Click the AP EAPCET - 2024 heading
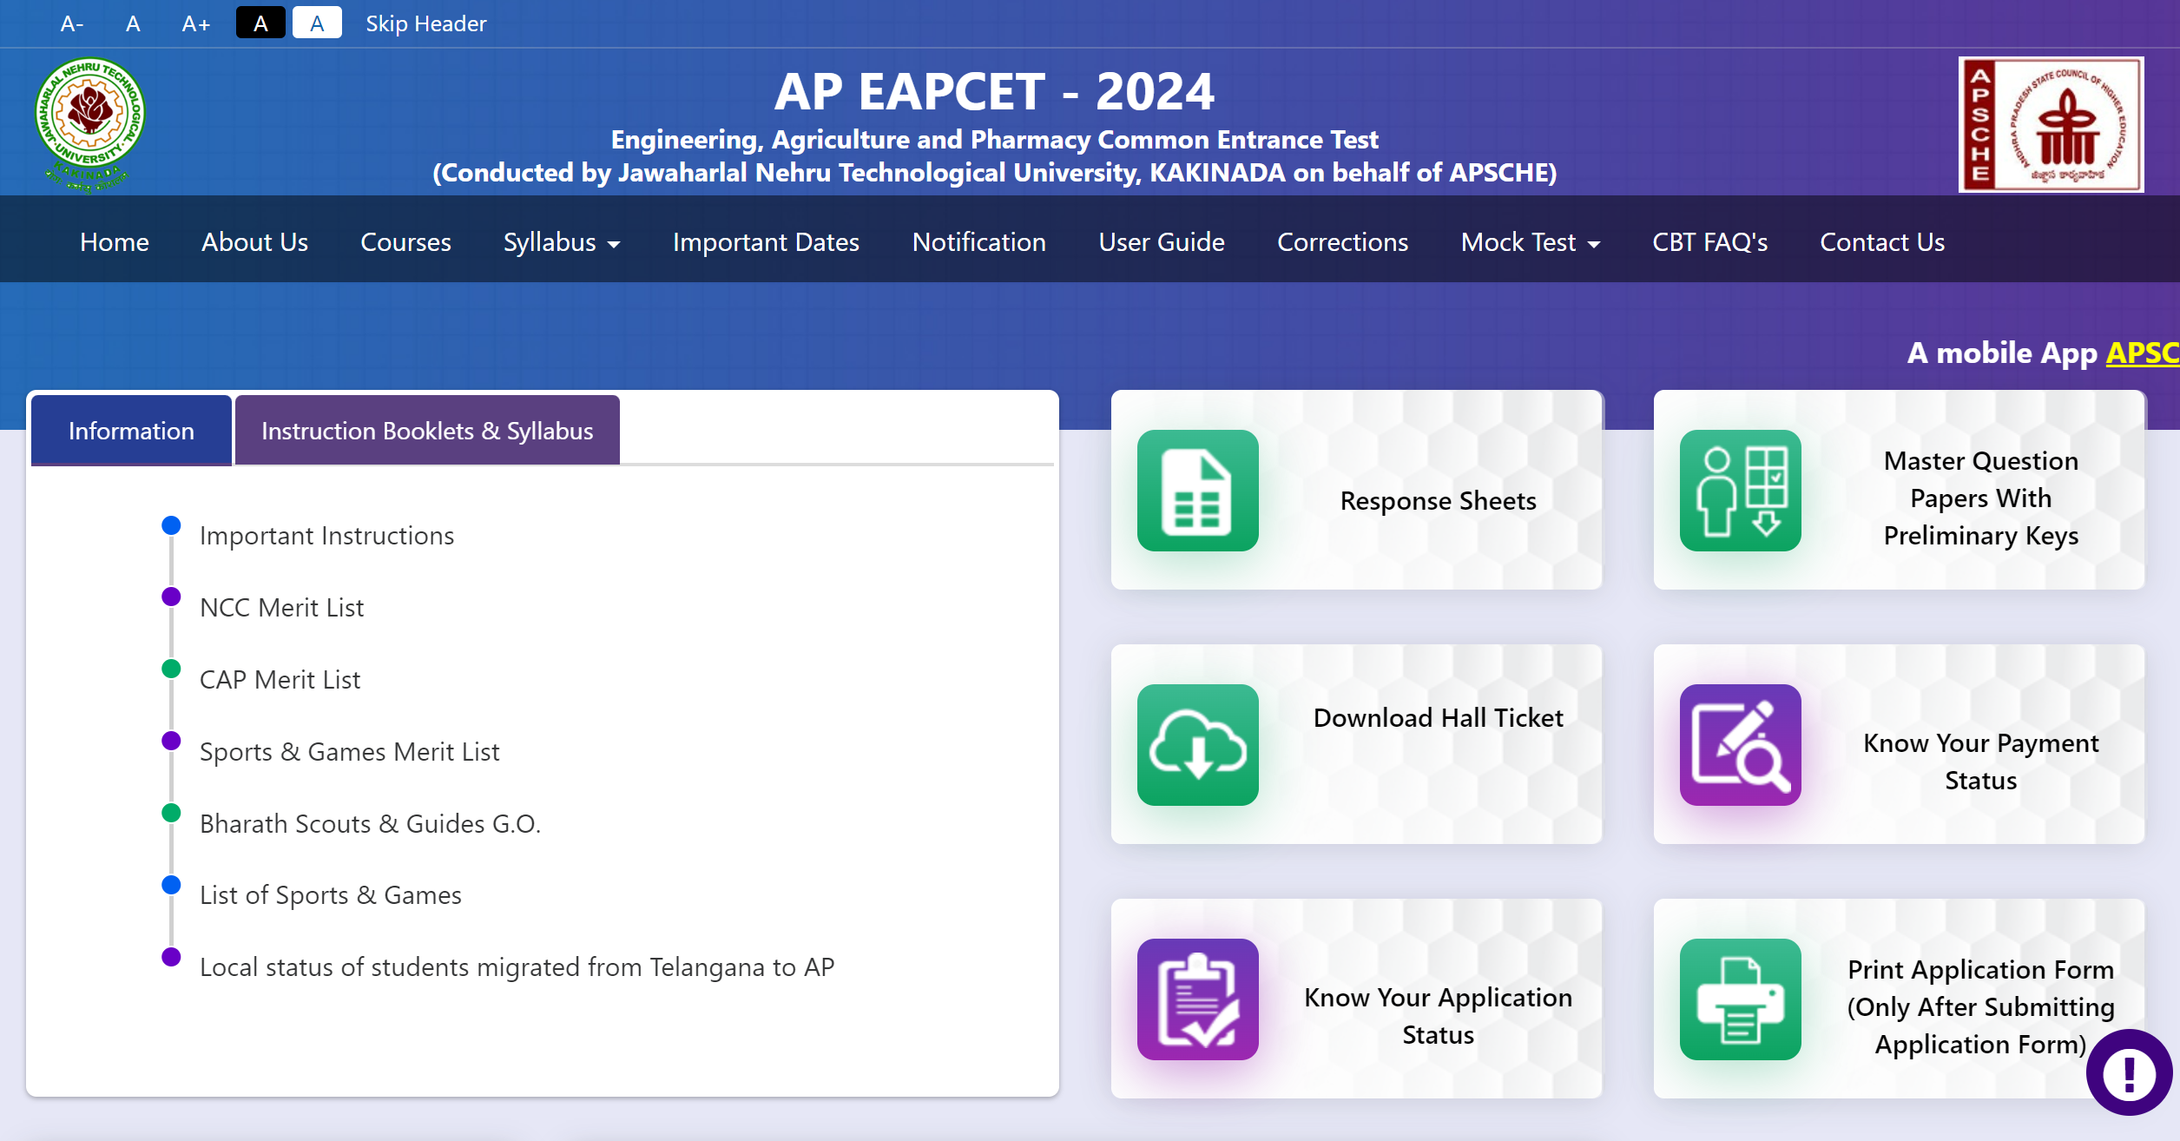Screen dimensions: 2180x1141 coord(994,92)
